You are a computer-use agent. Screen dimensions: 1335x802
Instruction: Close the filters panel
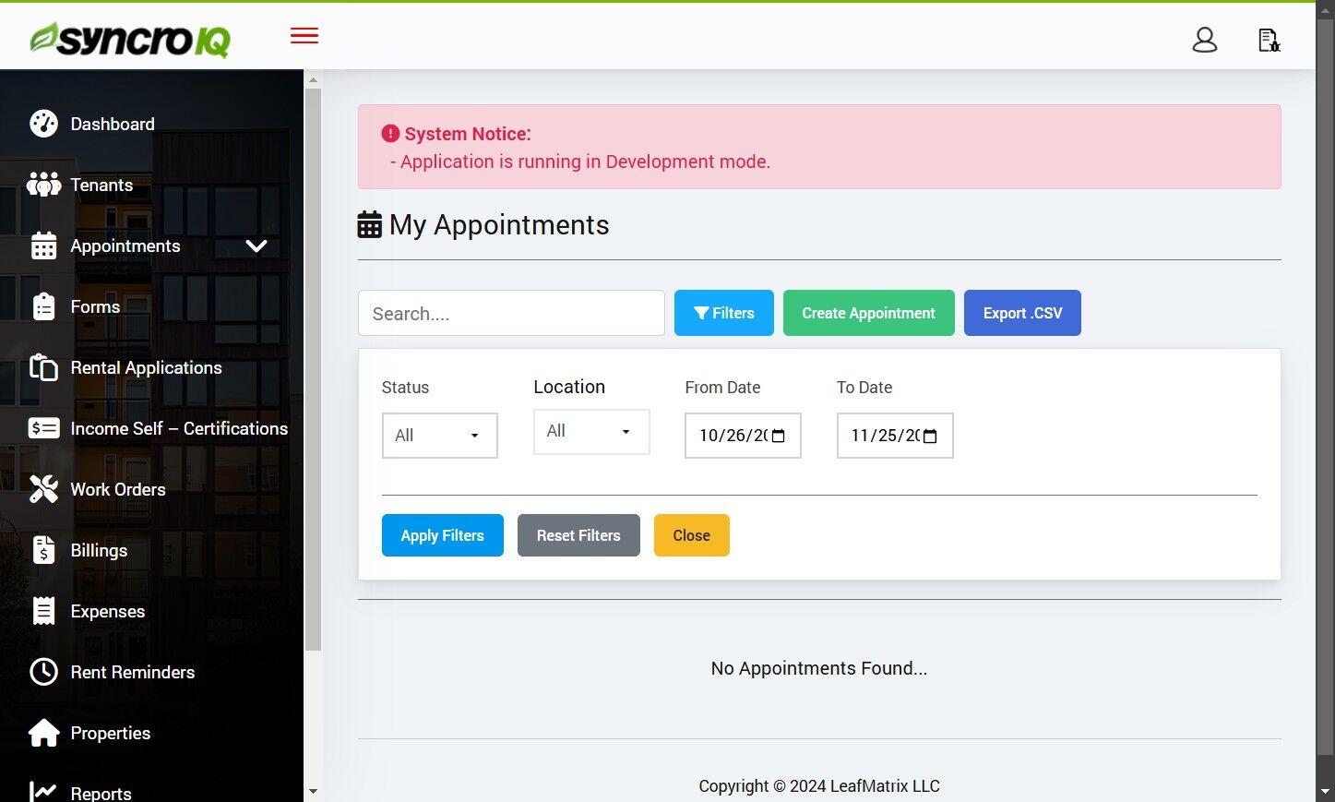692,535
